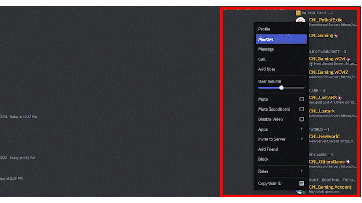Choose Profile from the context menu
The height and width of the screenshot is (203, 362).
(x=264, y=29)
